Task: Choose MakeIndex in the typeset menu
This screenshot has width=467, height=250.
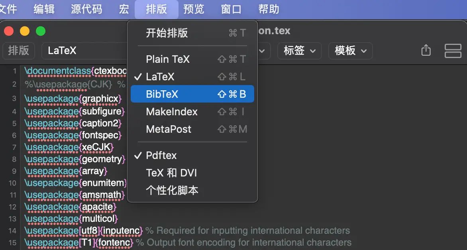Action: (x=172, y=112)
